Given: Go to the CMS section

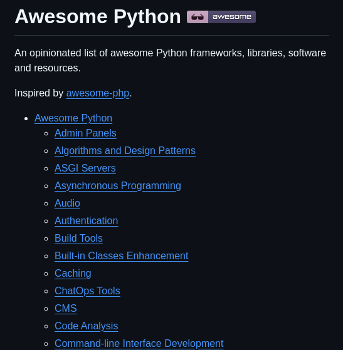Looking at the screenshot, I should (x=66, y=309).
